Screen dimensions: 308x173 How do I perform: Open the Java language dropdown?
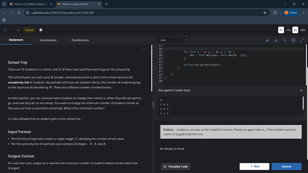pyautogui.click(x=173, y=40)
